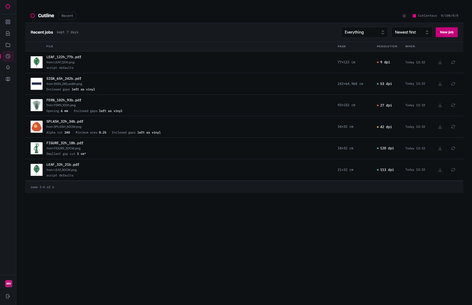This screenshot has width=472, height=305.
Task: Click the Smallest gap cut 1 cm² setting
Action: [66, 154]
